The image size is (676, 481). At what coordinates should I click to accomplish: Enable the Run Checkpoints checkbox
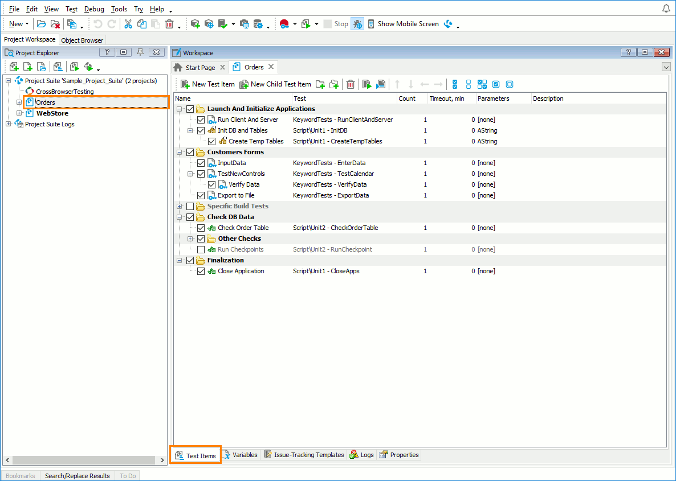coord(201,250)
